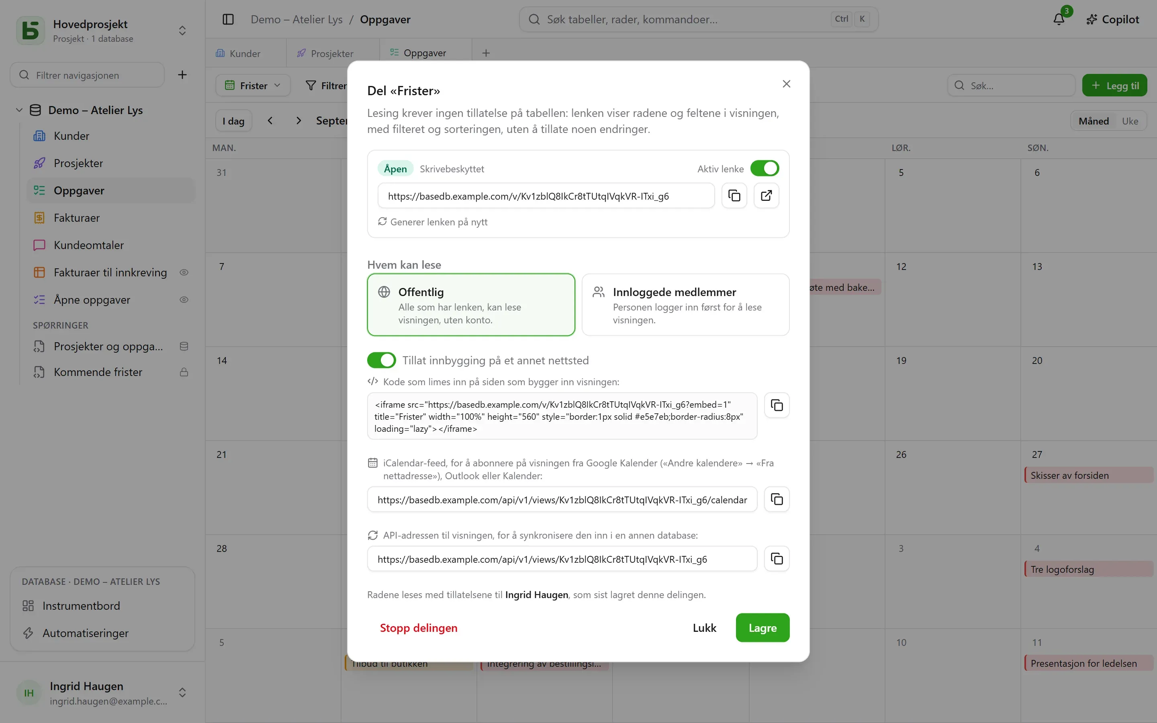Click the Filtrer navigasjonen input
This screenshot has width=1157, height=723.
pos(88,75)
